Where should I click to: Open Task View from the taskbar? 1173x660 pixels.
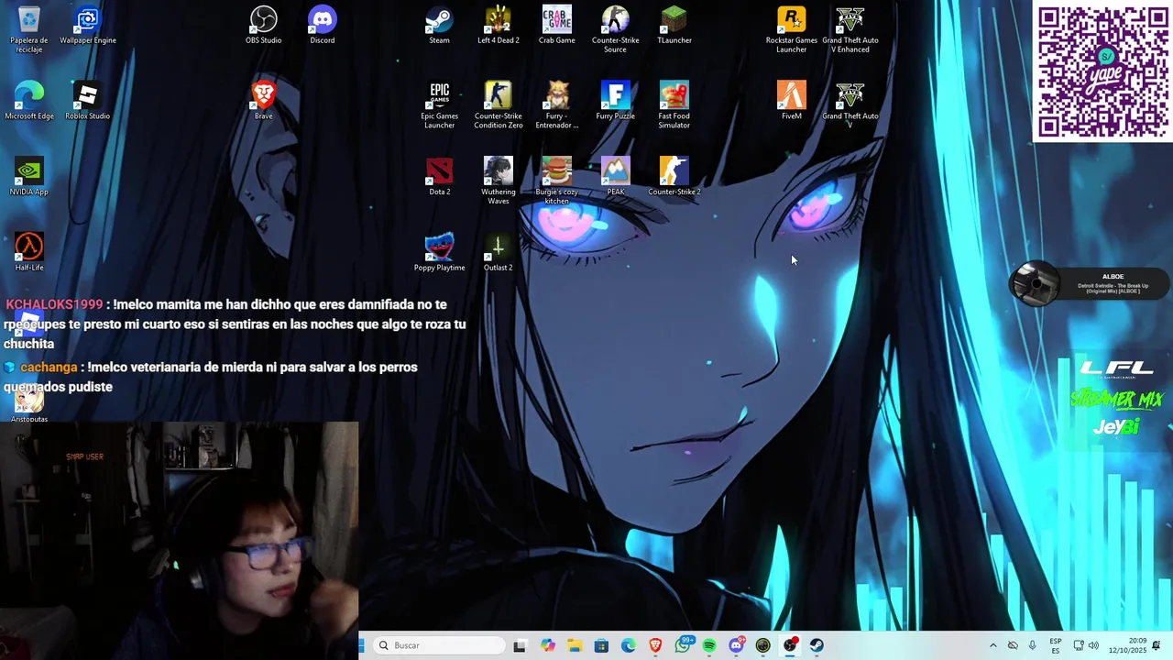[520, 645]
